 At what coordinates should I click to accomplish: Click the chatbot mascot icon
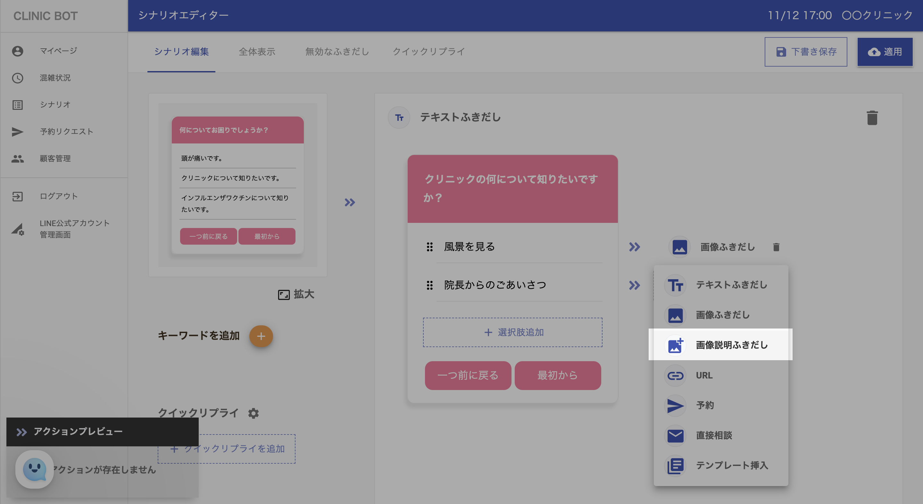pos(34,469)
